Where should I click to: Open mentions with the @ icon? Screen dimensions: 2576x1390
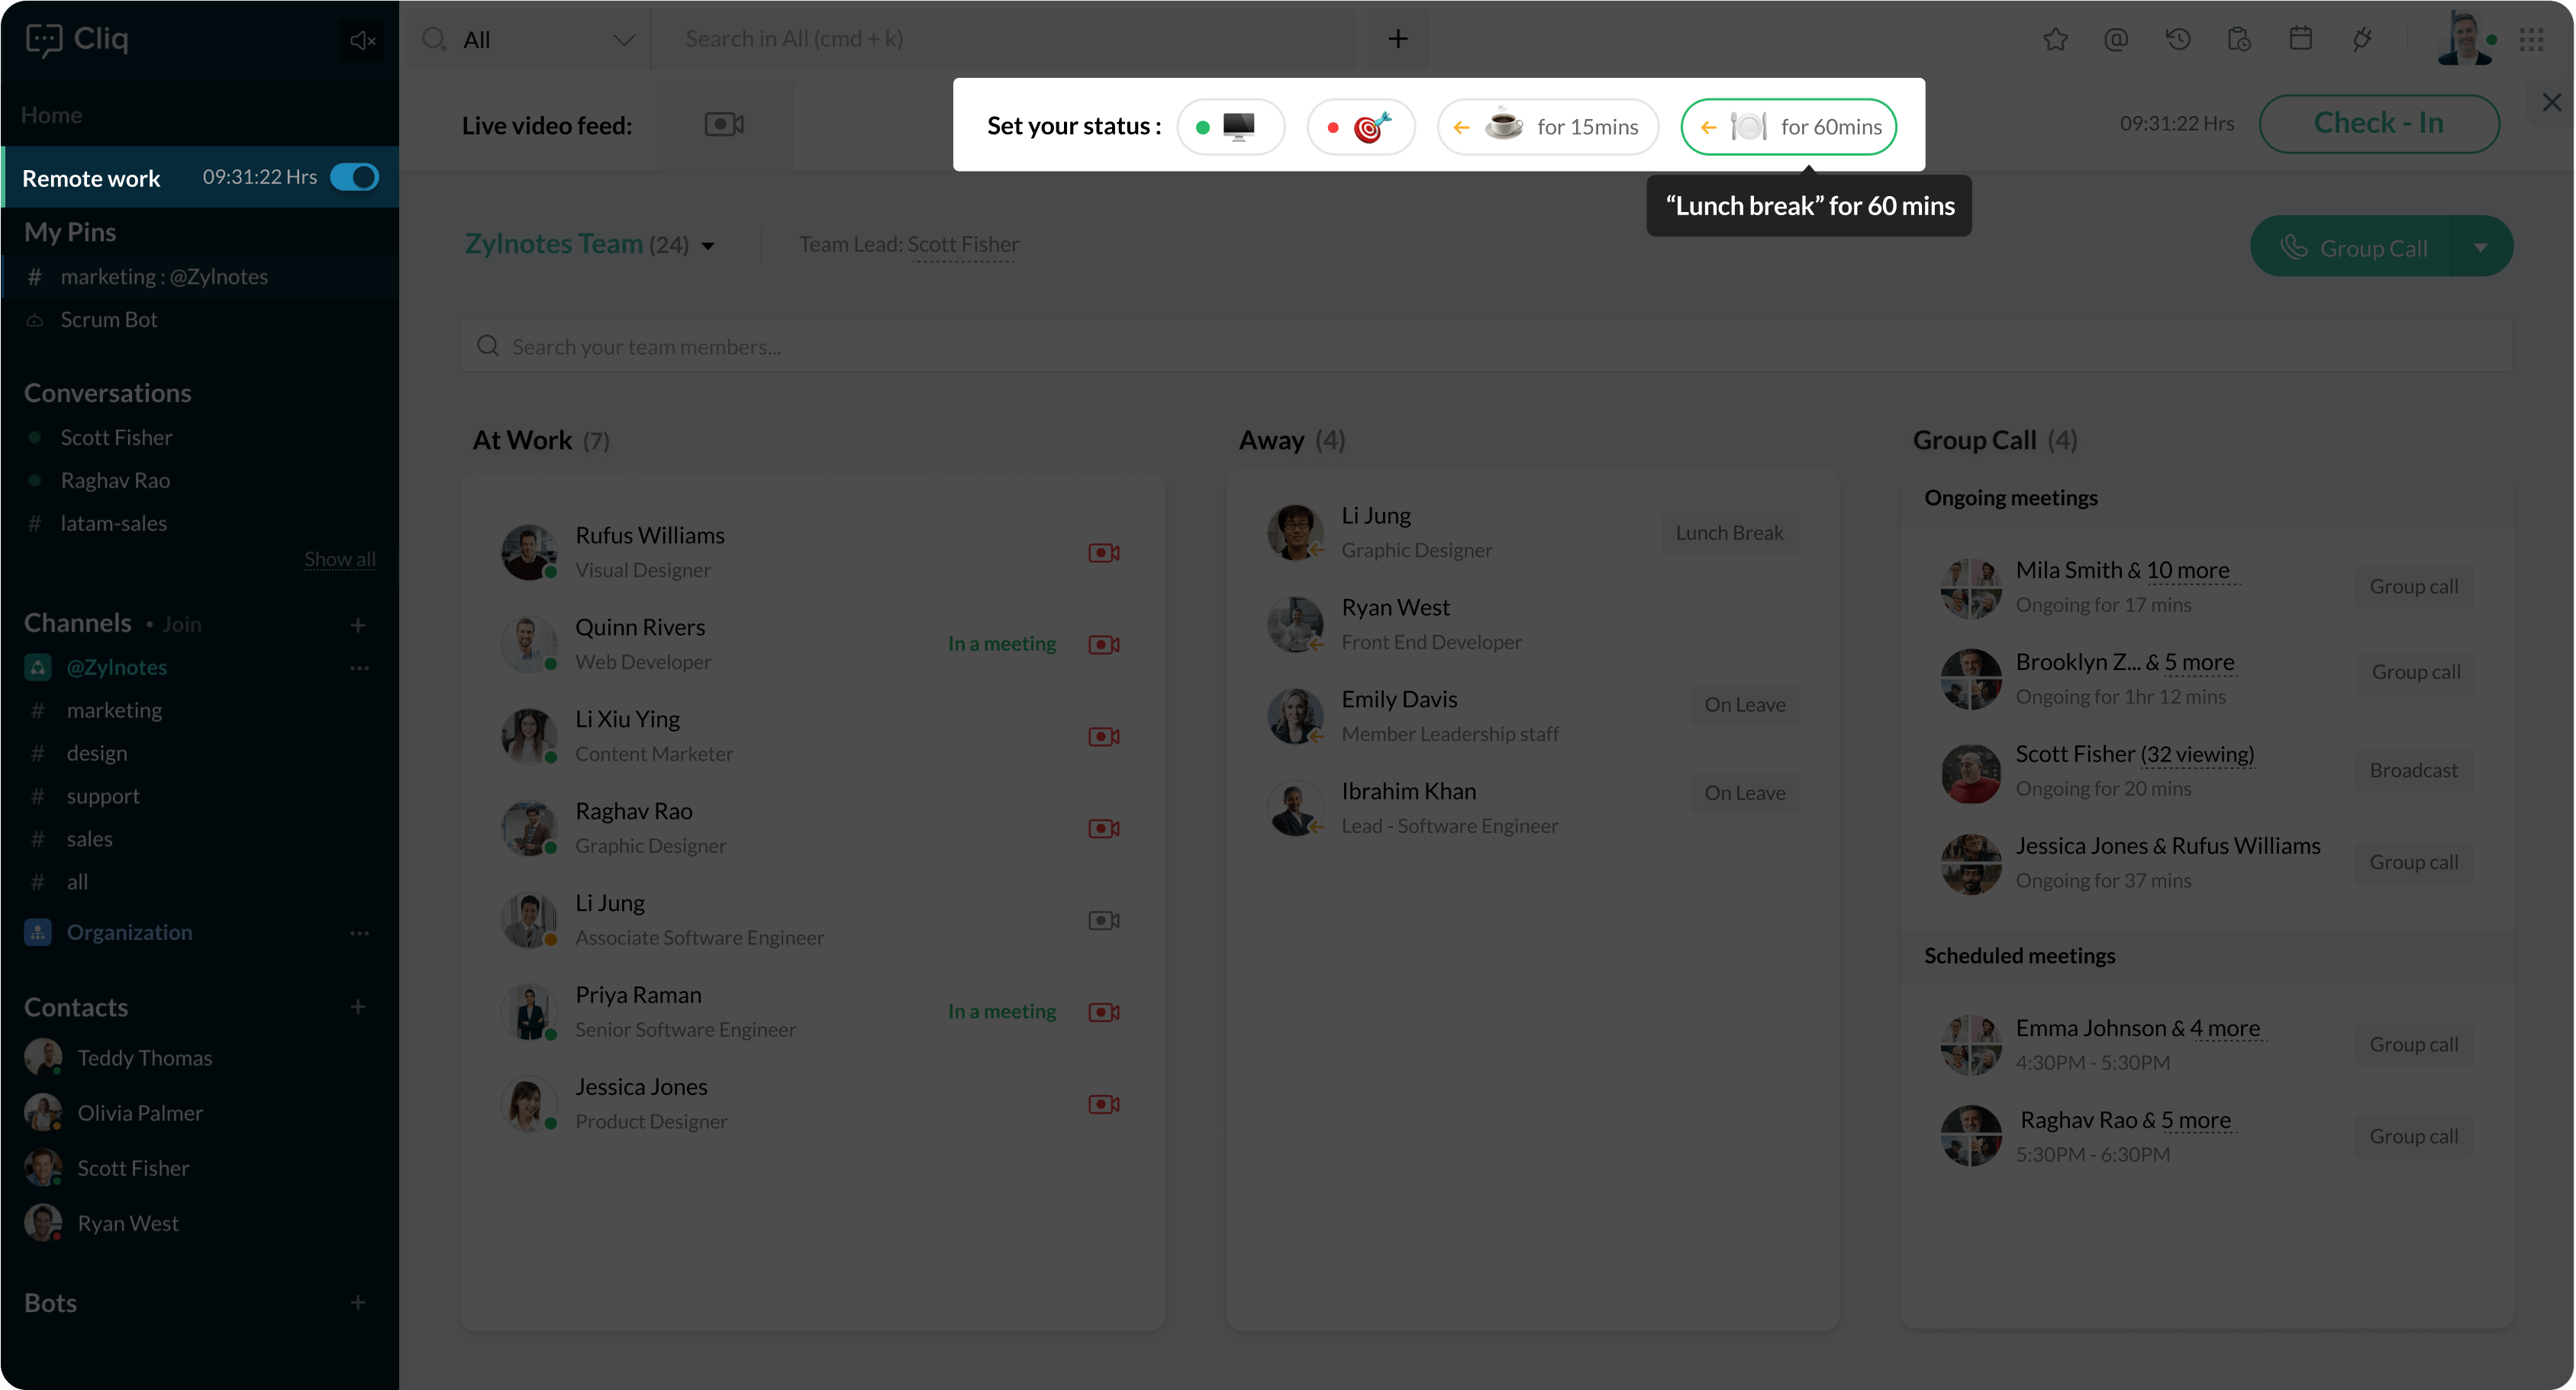2116,40
